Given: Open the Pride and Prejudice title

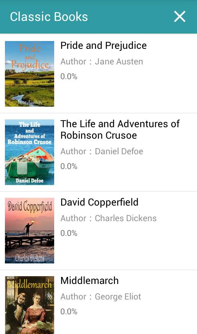Looking at the screenshot, I should click(103, 46).
